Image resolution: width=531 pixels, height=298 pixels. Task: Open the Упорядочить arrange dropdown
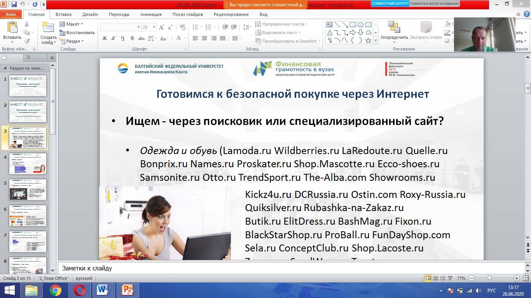click(394, 32)
